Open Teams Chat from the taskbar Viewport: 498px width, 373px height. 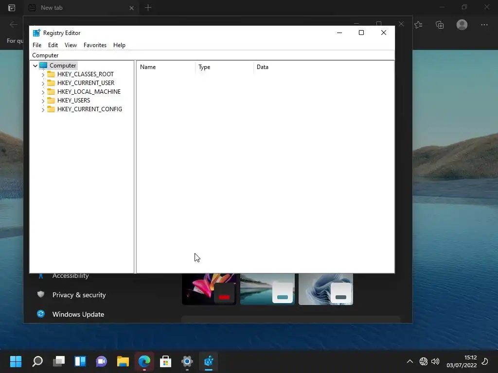[x=102, y=361]
